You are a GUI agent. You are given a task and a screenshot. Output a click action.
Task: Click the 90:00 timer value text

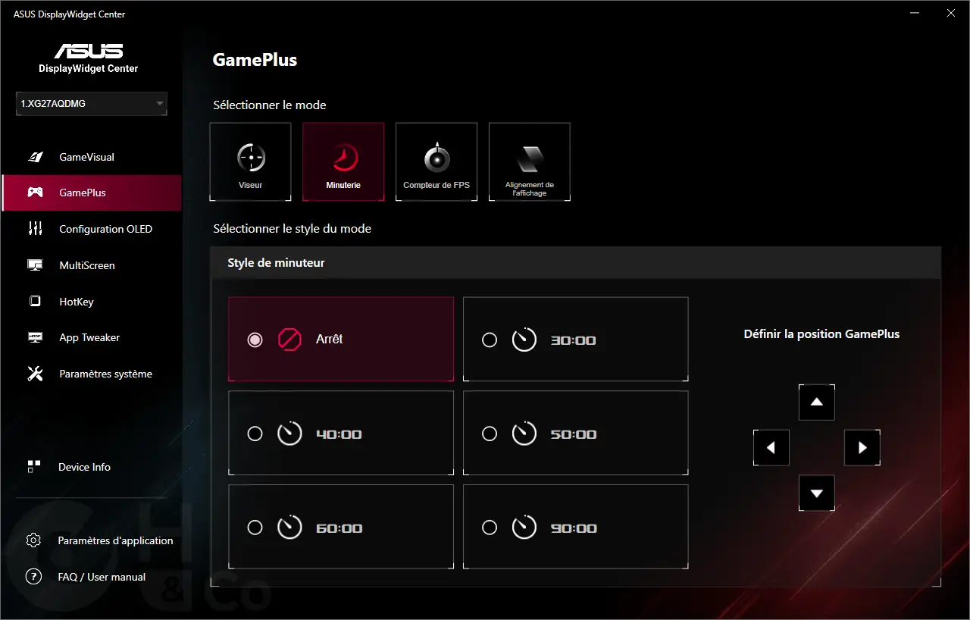[573, 528]
